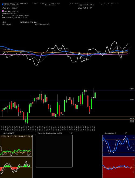Select the 200 Day average label
The height and width of the screenshot is (178, 135).
point(11,11)
